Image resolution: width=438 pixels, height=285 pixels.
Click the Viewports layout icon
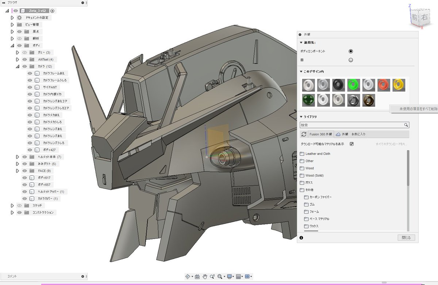(x=247, y=277)
